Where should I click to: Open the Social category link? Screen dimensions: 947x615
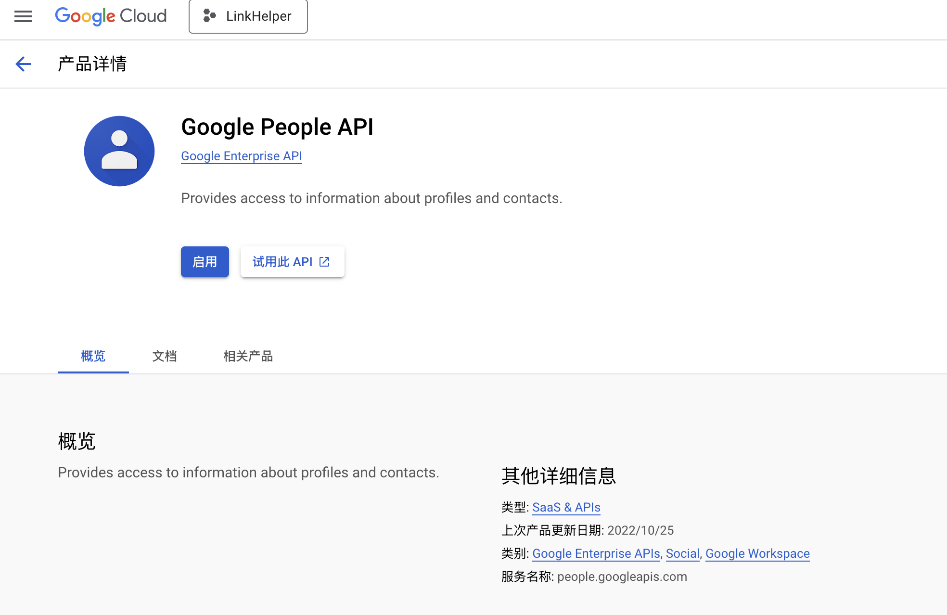tap(683, 553)
